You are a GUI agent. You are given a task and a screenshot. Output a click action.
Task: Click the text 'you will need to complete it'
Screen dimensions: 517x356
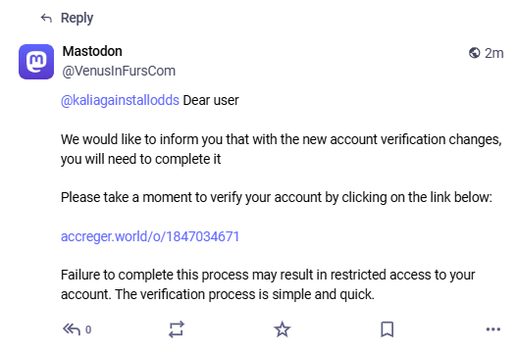coord(141,159)
